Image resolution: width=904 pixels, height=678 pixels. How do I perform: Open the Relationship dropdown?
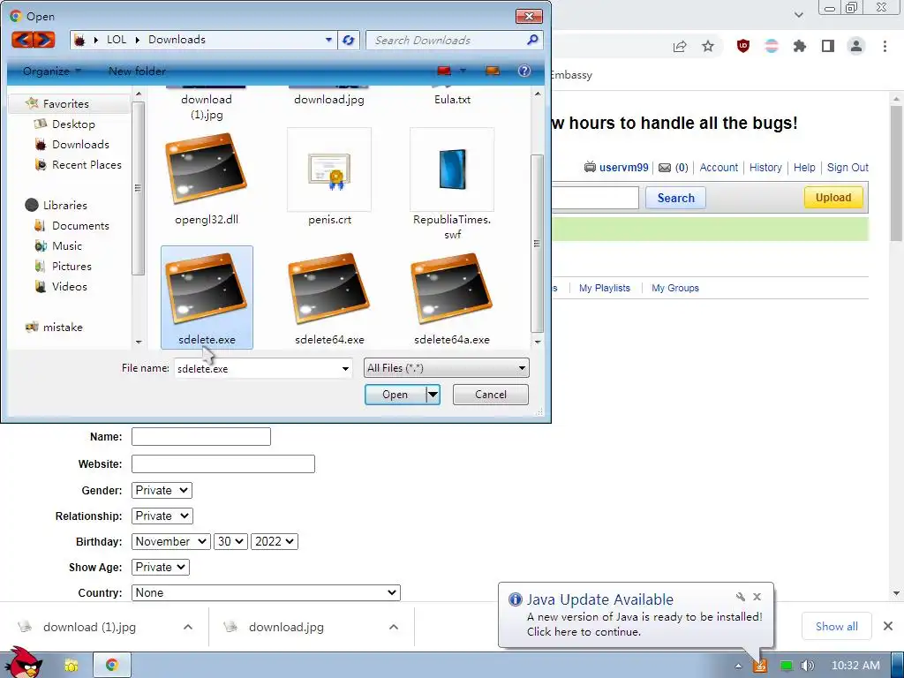[162, 516]
